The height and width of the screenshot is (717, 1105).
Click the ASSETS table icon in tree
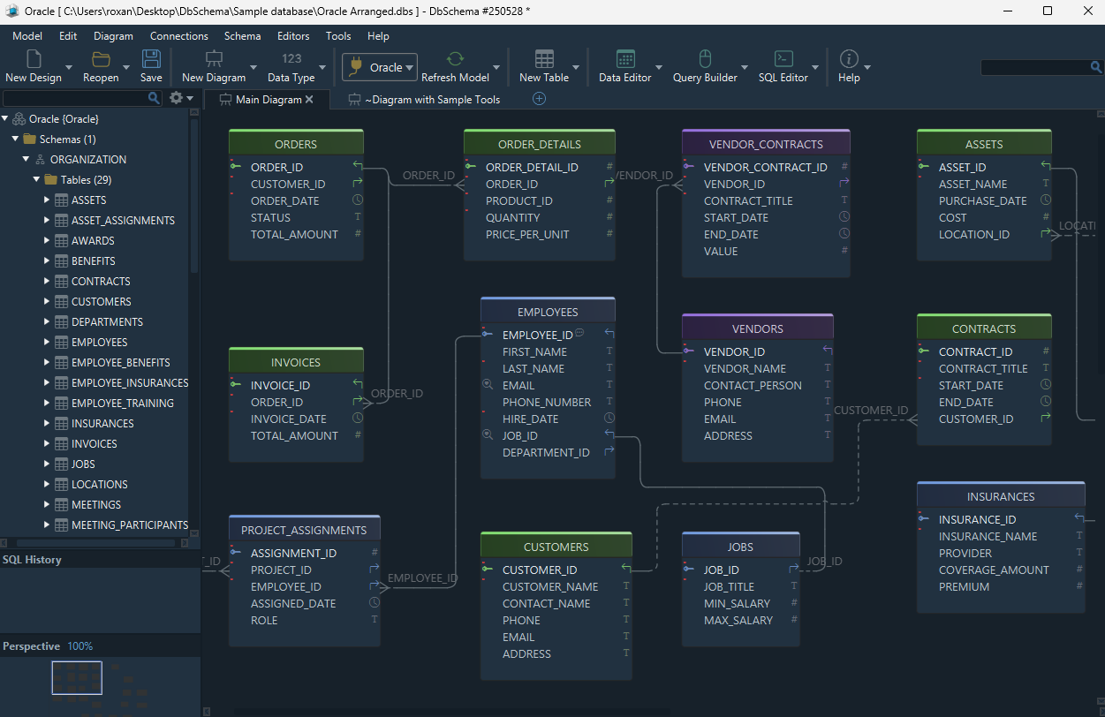pyautogui.click(x=62, y=200)
